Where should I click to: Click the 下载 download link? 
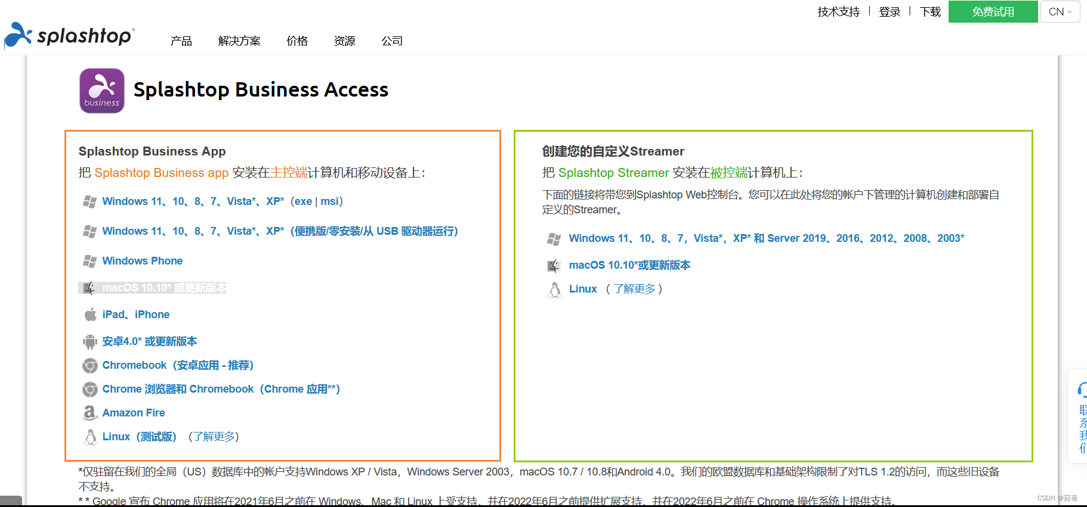[930, 12]
